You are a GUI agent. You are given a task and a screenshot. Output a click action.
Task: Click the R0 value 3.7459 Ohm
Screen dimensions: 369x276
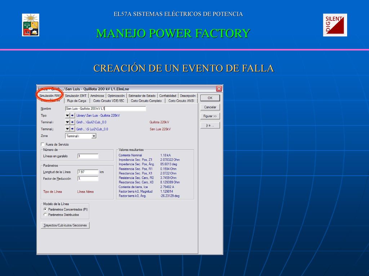[x=168, y=178]
